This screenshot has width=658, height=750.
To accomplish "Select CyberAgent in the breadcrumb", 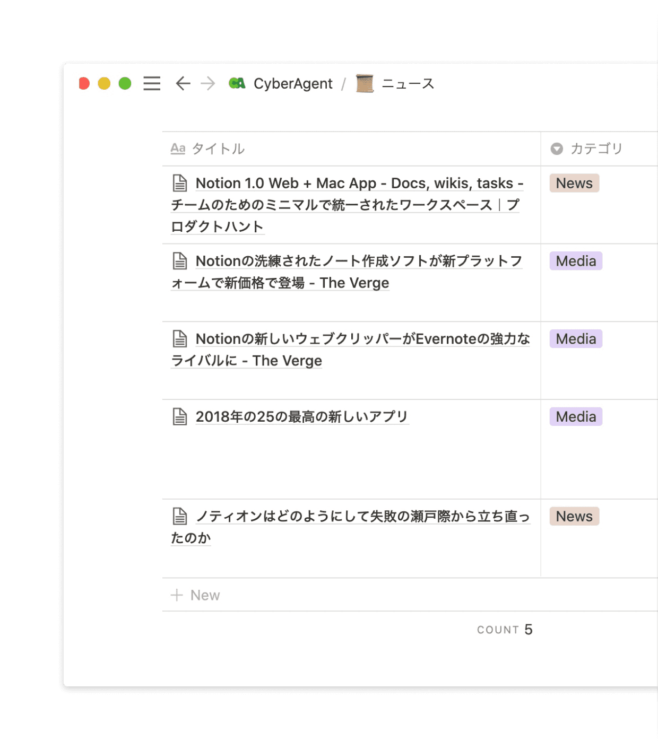I will (x=293, y=83).
